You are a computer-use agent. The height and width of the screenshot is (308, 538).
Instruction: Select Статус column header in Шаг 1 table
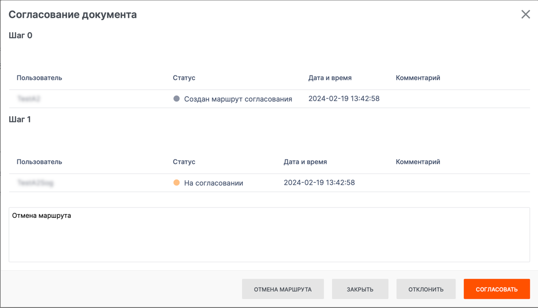(184, 162)
